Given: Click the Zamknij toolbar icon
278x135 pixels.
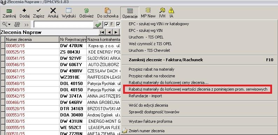Looking at the screenshot, I should coord(9,11).
